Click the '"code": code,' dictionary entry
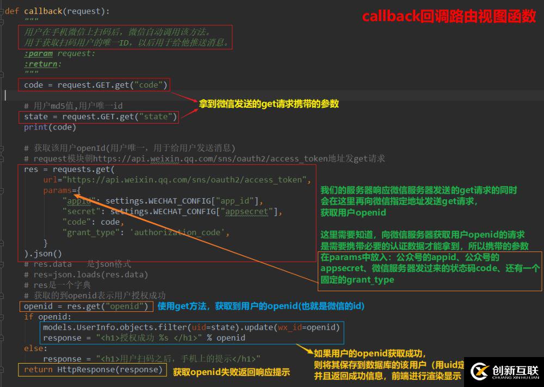Screen dimensions: 544x387 pyautogui.click(x=94, y=222)
